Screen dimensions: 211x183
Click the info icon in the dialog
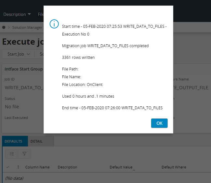click(54, 24)
